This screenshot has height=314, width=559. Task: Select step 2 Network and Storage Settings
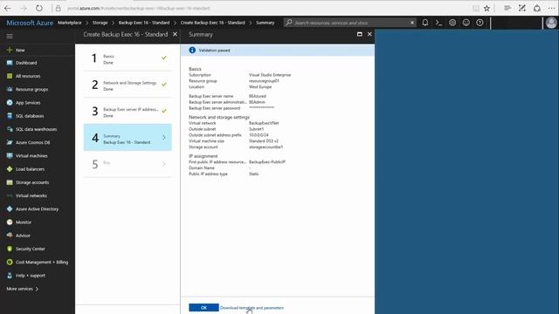tap(128, 85)
